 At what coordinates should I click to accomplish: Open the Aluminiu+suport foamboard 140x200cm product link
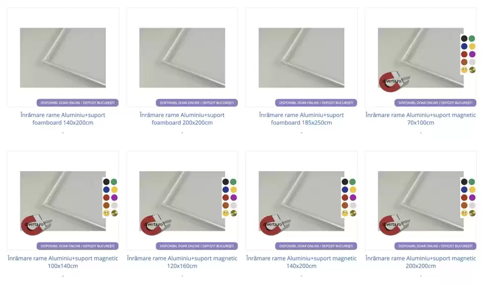pyautogui.click(x=63, y=119)
